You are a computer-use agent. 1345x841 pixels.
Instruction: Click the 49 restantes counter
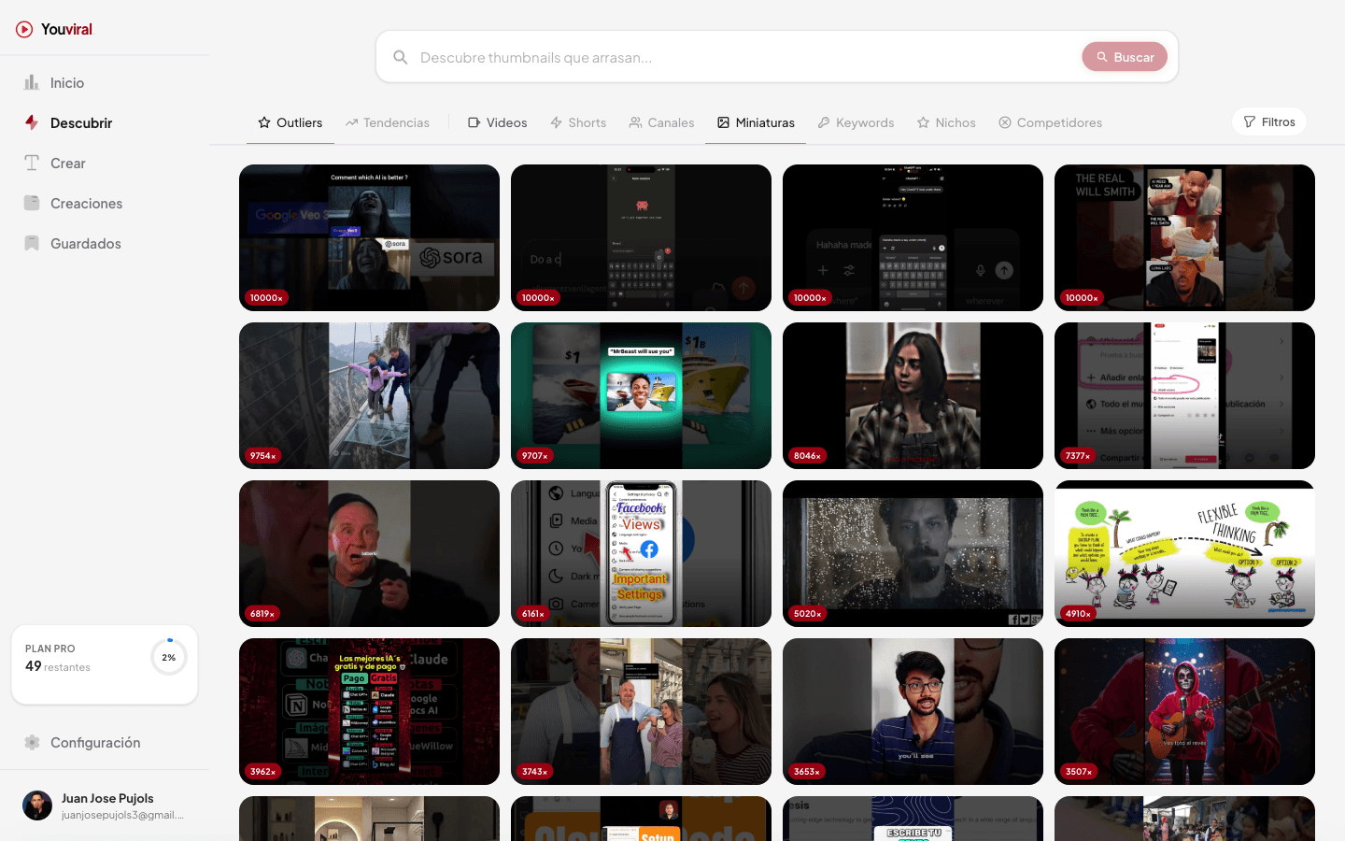pos(58,666)
